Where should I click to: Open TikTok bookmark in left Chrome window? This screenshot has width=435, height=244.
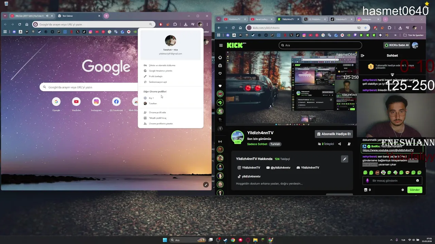pos(84,32)
